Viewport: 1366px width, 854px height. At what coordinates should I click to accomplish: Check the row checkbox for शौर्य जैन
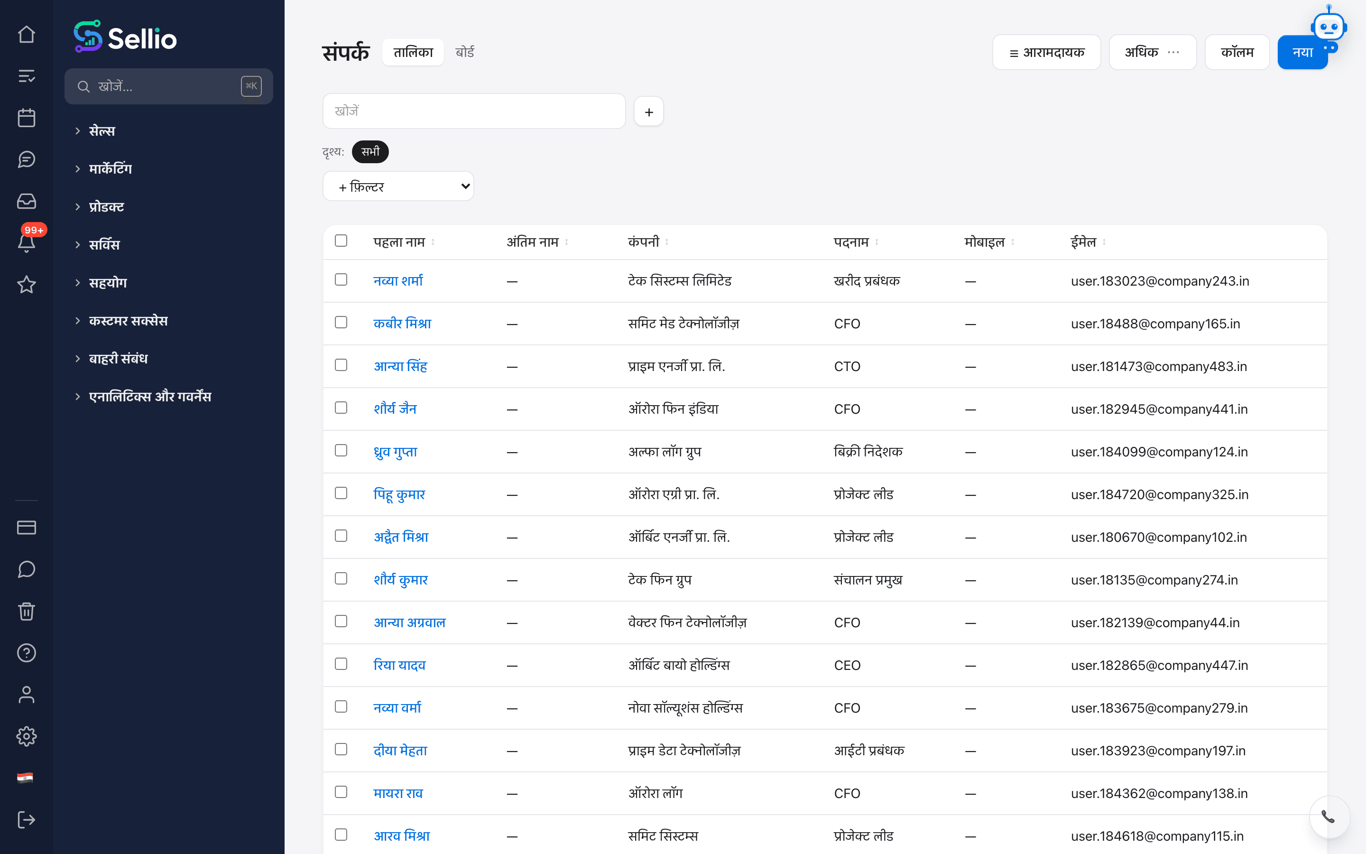pyautogui.click(x=341, y=407)
